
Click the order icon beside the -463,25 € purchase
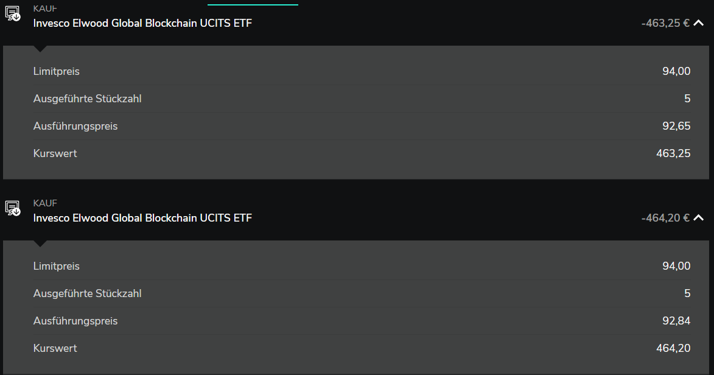coord(13,13)
